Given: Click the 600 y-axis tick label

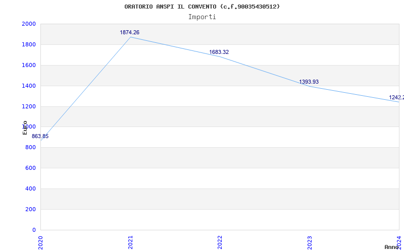Looking at the screenshot, I should [30, 168].
